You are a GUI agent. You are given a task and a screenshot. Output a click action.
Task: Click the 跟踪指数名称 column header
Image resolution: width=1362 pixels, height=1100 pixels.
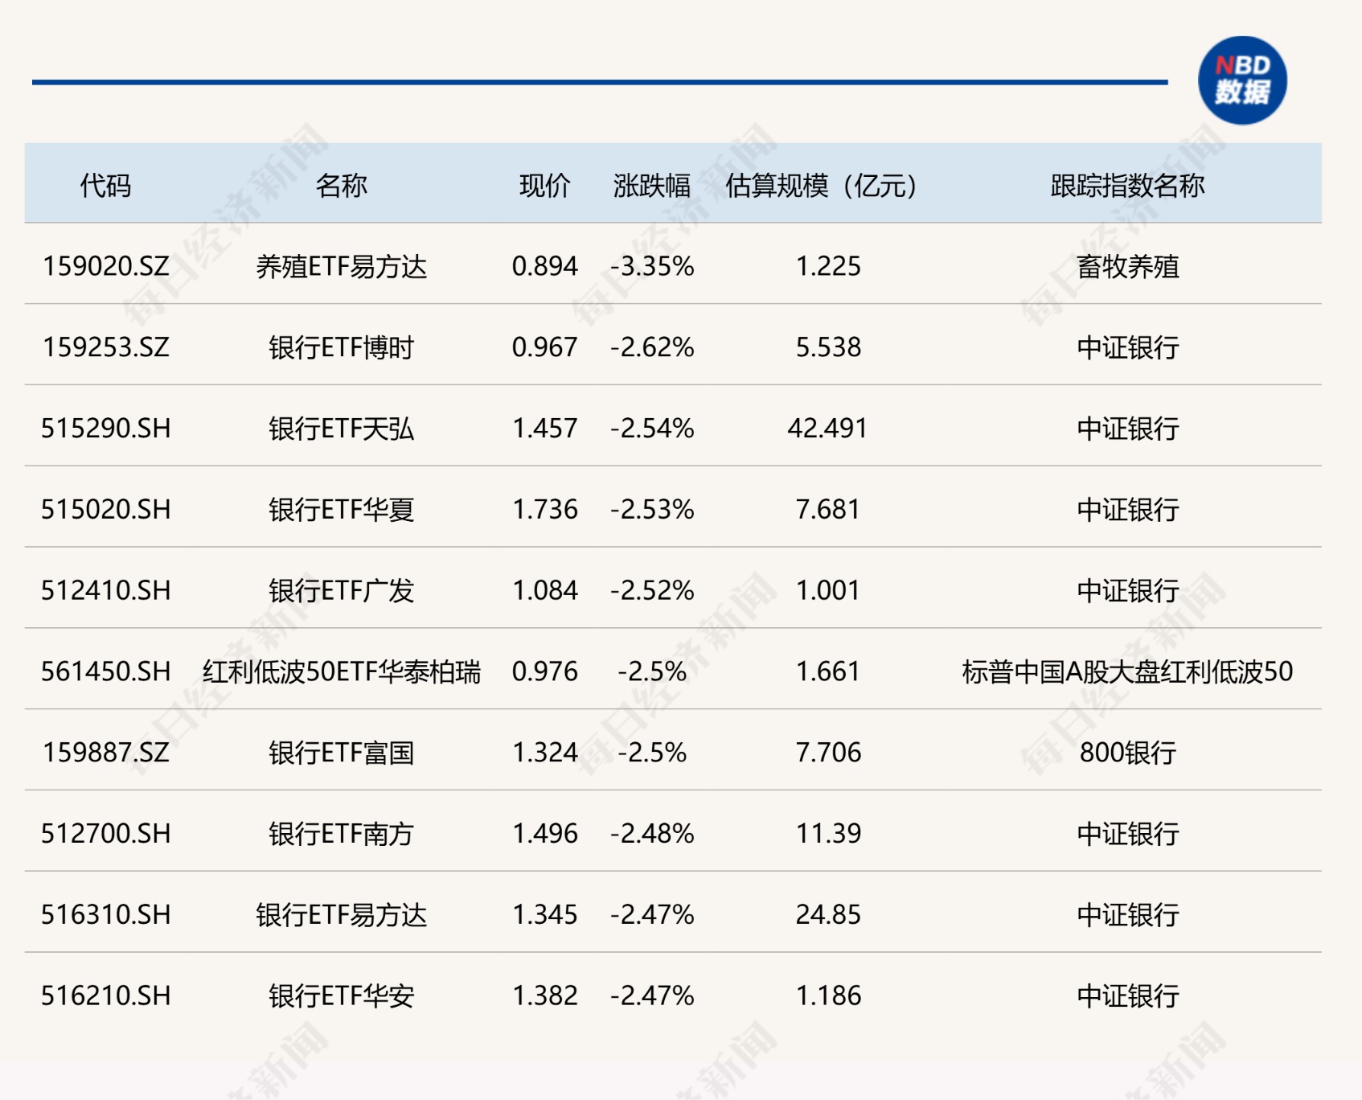click(x=1127, y=186)
